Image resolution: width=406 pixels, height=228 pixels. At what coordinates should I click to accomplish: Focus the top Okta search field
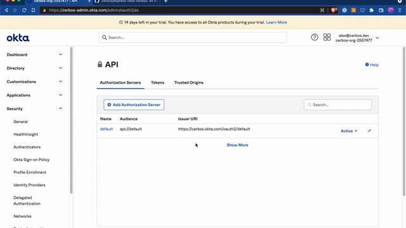tap(192, 37)
